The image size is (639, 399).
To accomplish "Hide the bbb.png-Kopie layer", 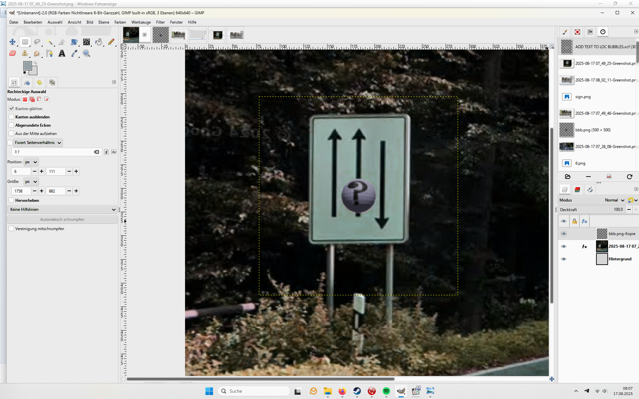I will pyautogui.click(x=563, y=234).
